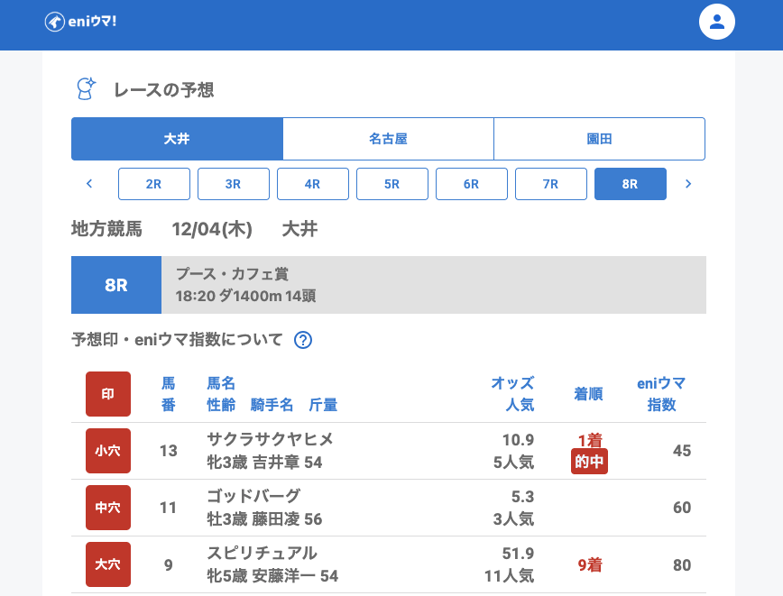Show next races with right chevron
This screenshot has width=783, height=596.
click(x=688, y=184)
